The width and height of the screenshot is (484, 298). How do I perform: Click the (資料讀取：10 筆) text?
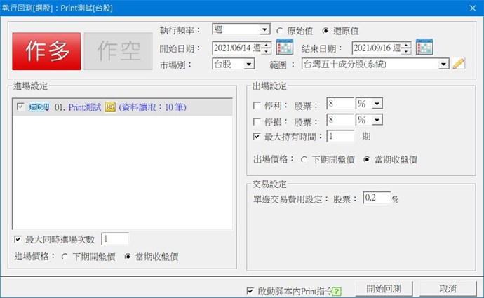[152, 107]
